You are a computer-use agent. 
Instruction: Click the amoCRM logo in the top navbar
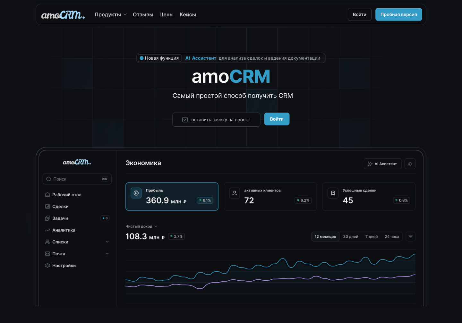click(63, 15)
